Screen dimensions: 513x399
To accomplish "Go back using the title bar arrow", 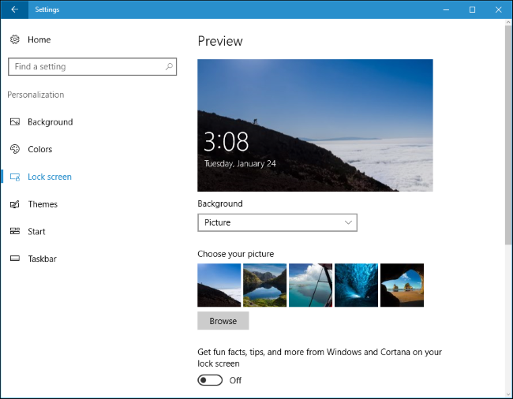I will coord(14,9).
